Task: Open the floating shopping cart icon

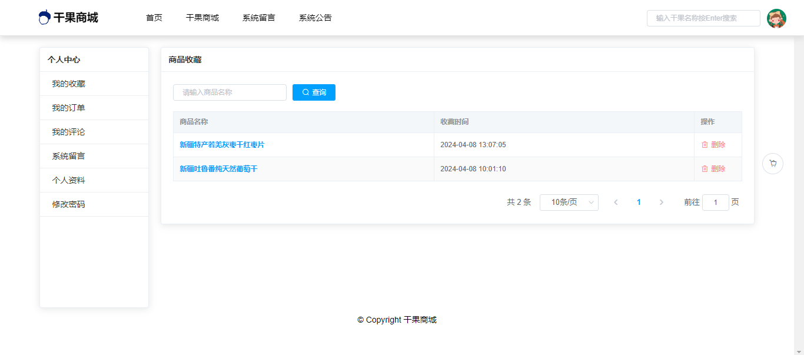Action: [x=772, y=164]
